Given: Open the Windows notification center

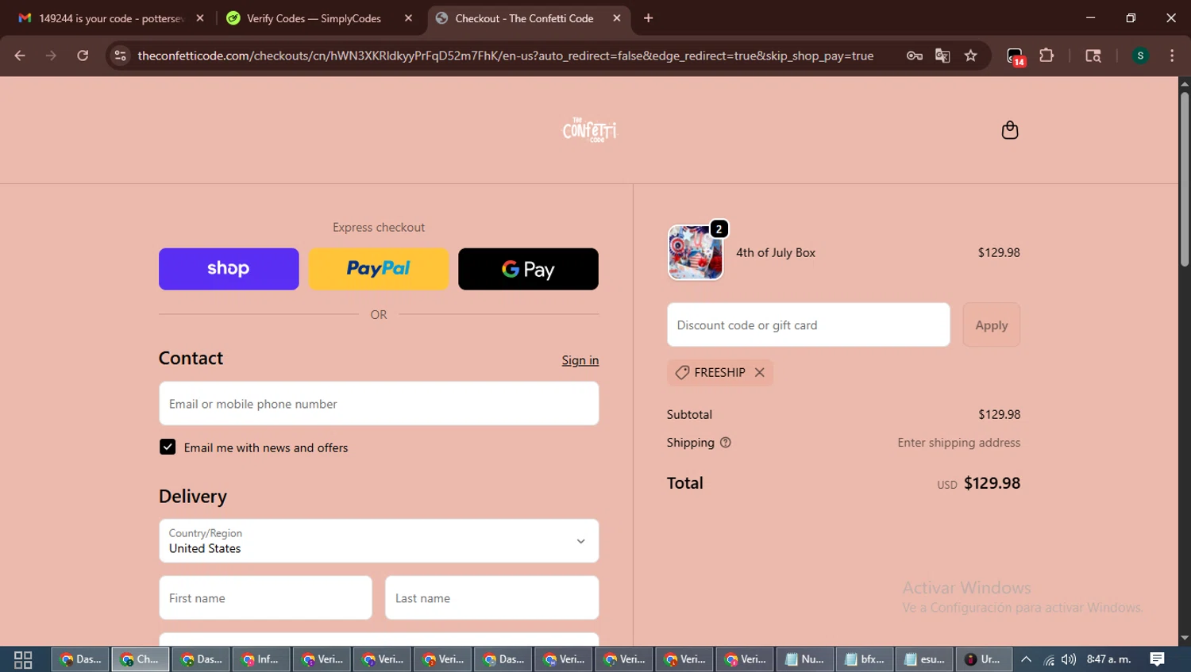Looking at the screenshot, I should point(1158,659).
